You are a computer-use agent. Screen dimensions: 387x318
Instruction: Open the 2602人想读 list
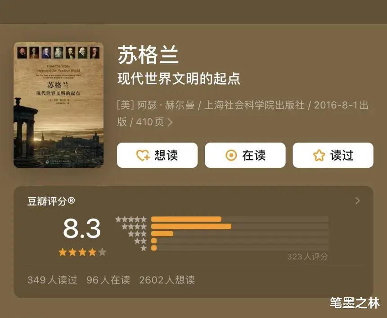point(167,280)
